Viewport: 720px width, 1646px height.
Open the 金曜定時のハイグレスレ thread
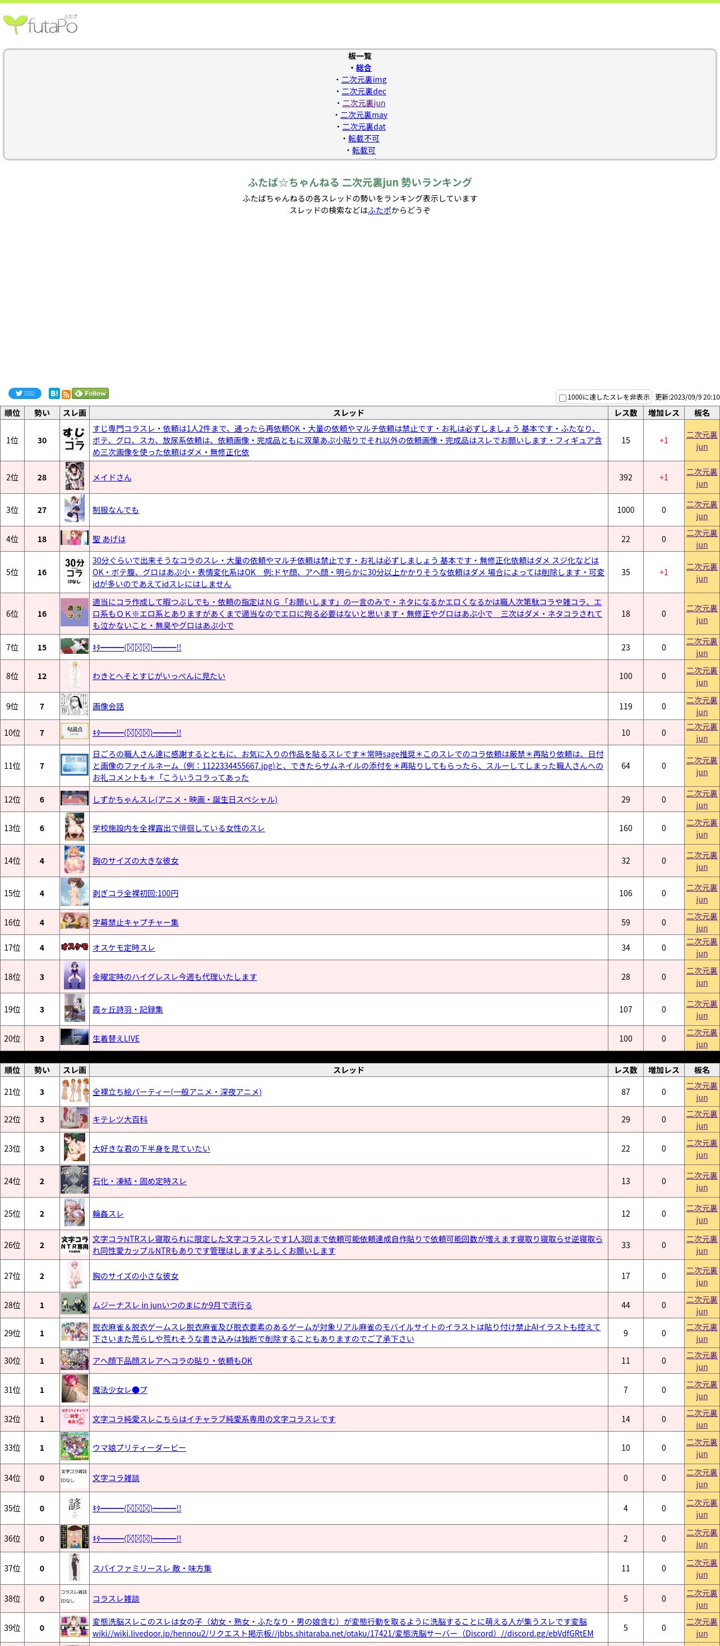(x=175, y=976)
